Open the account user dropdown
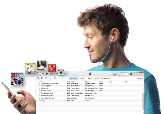The height and width of the screenshot is (114, 164). pos(115,74)
